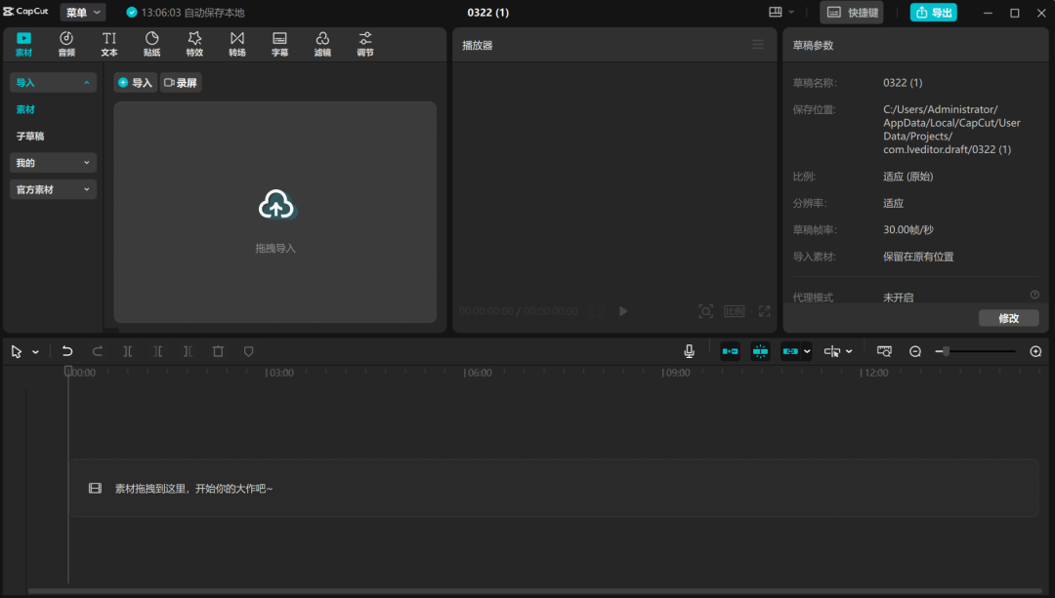Image resolution: width=1055 pixels, height=598 pixels.
Task: Open the preview axis dropdown arrow
Action: (x=849, y=351)
